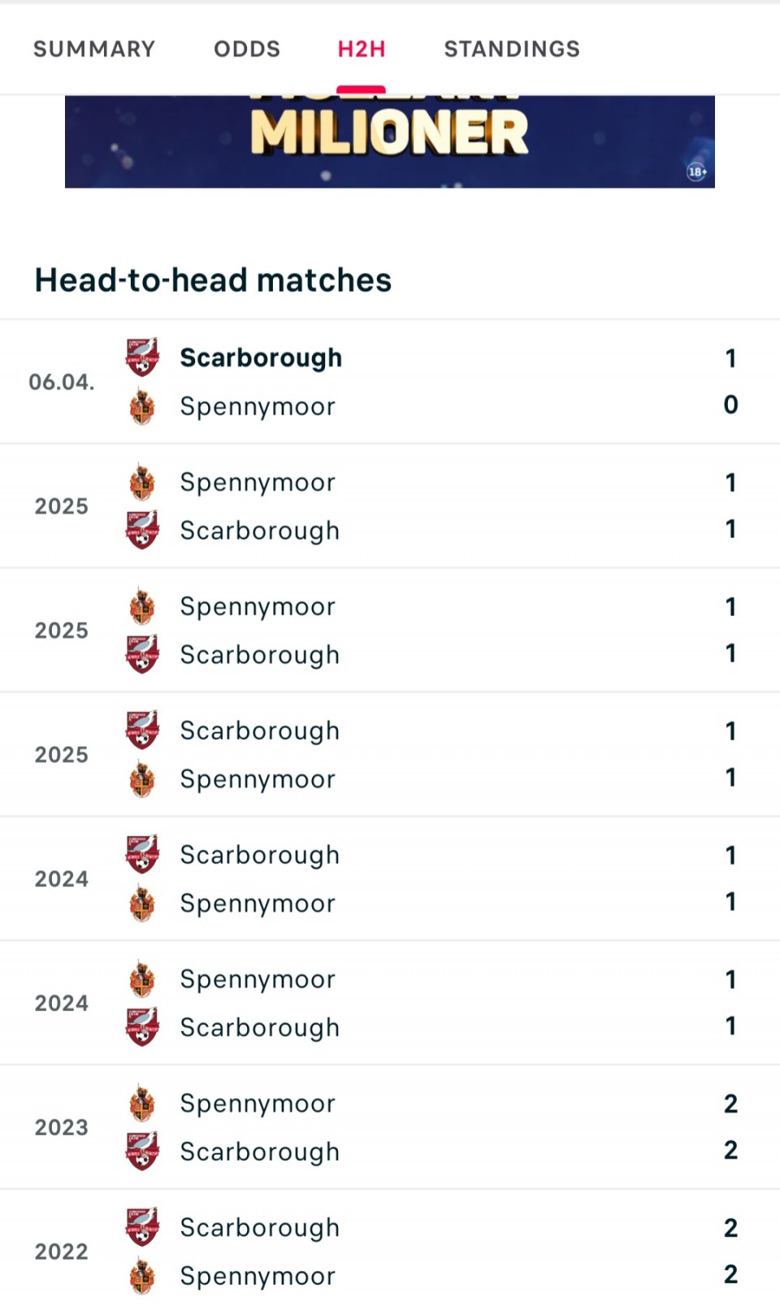
Task: Select the H2H tab
Action: (362, 49)
